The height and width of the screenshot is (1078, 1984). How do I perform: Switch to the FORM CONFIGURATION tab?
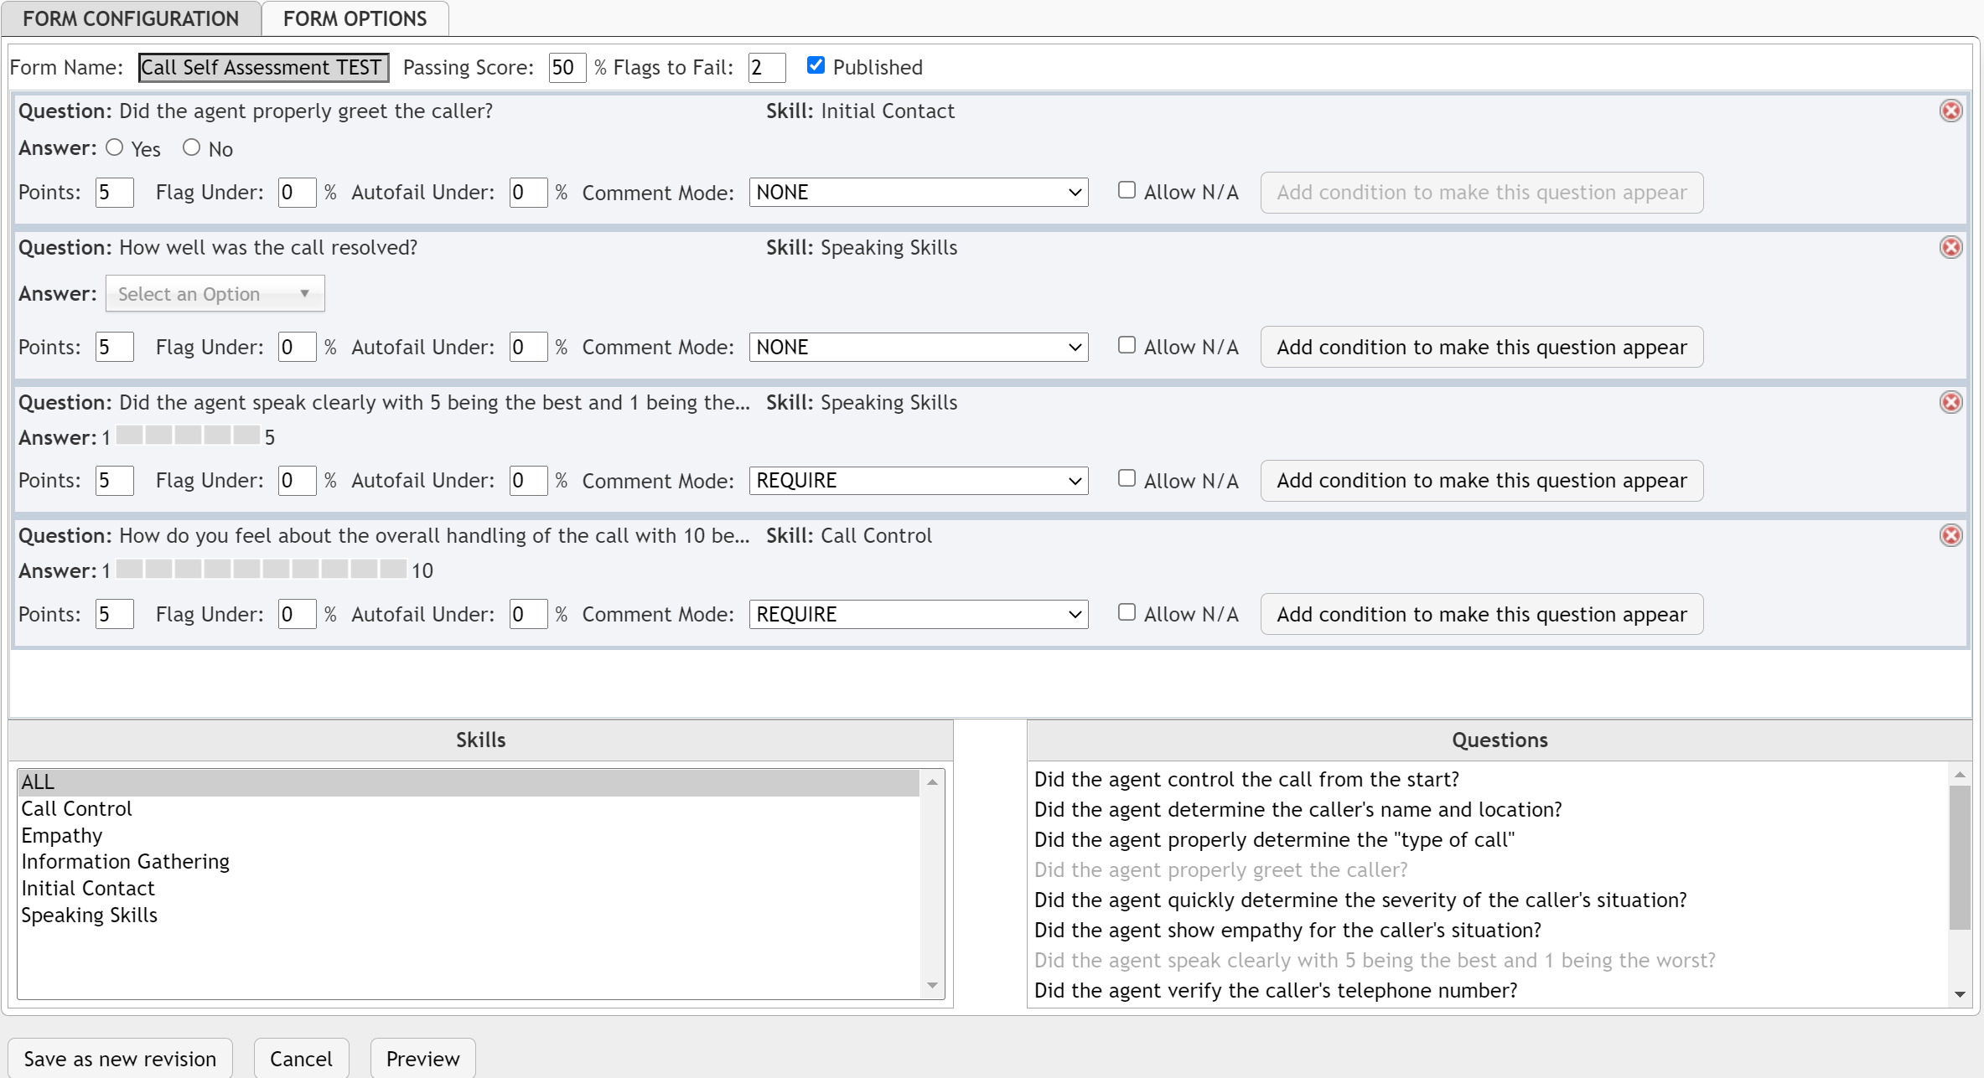[131, 18]
